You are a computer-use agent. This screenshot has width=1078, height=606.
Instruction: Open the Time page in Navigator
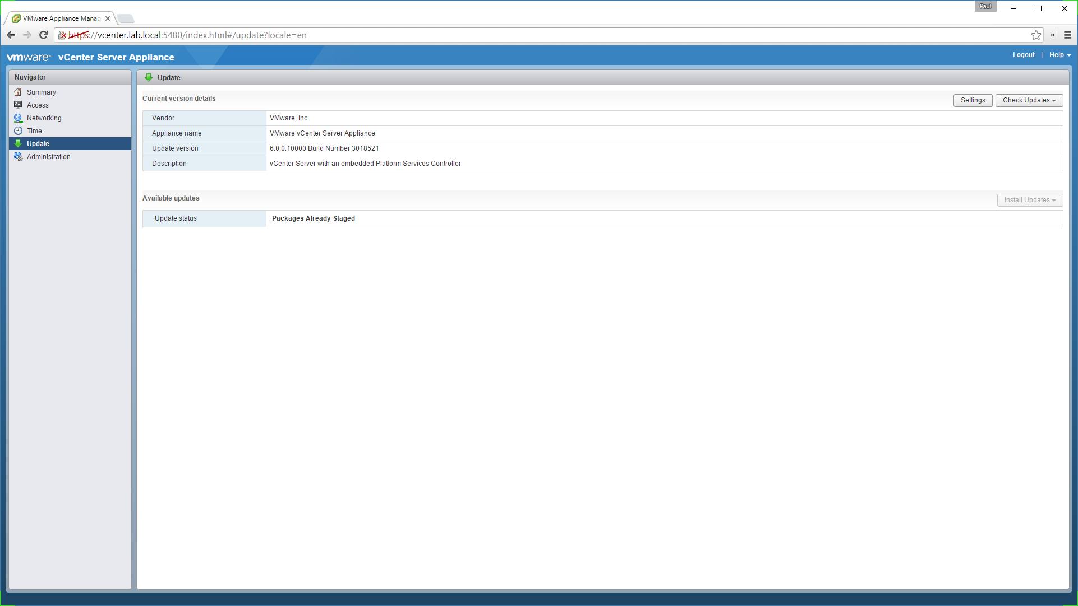[70, 130]
